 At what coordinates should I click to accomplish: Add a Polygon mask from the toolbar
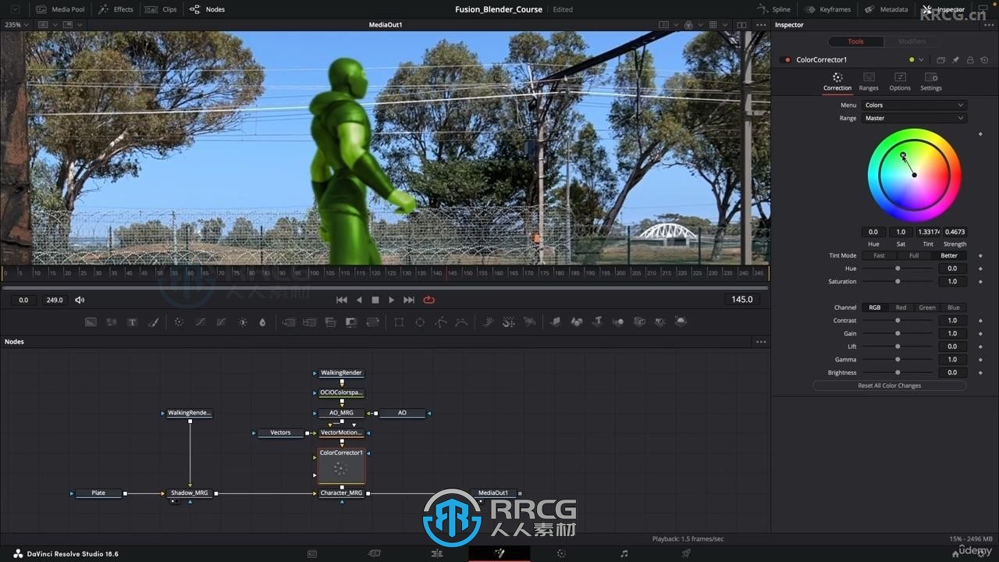coord(441,322)
